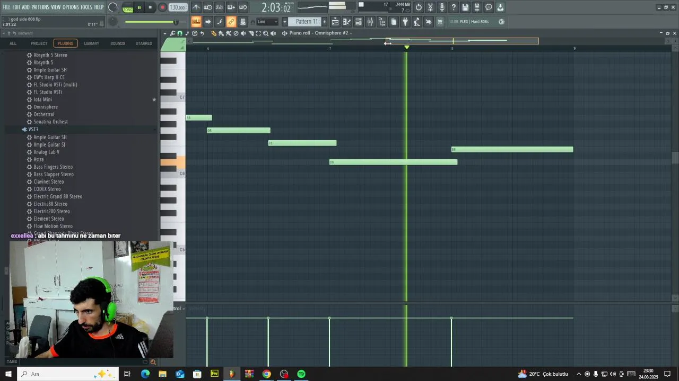The image size is (679, 381).
Task: Toggle typing keyboard to piano icon
Action: (196, 22)
